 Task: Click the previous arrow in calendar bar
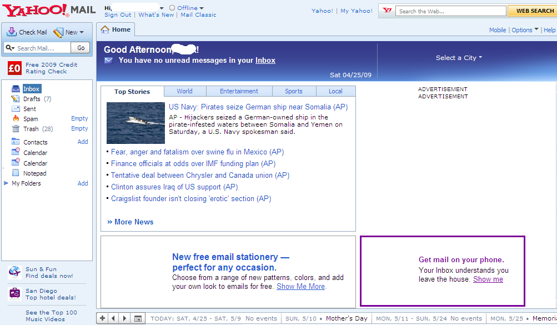point(113,318)
